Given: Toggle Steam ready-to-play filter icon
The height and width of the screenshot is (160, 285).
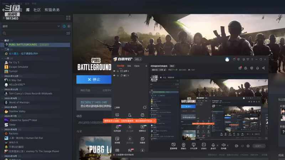Looking at the screenshot, I should pos(69,26).
